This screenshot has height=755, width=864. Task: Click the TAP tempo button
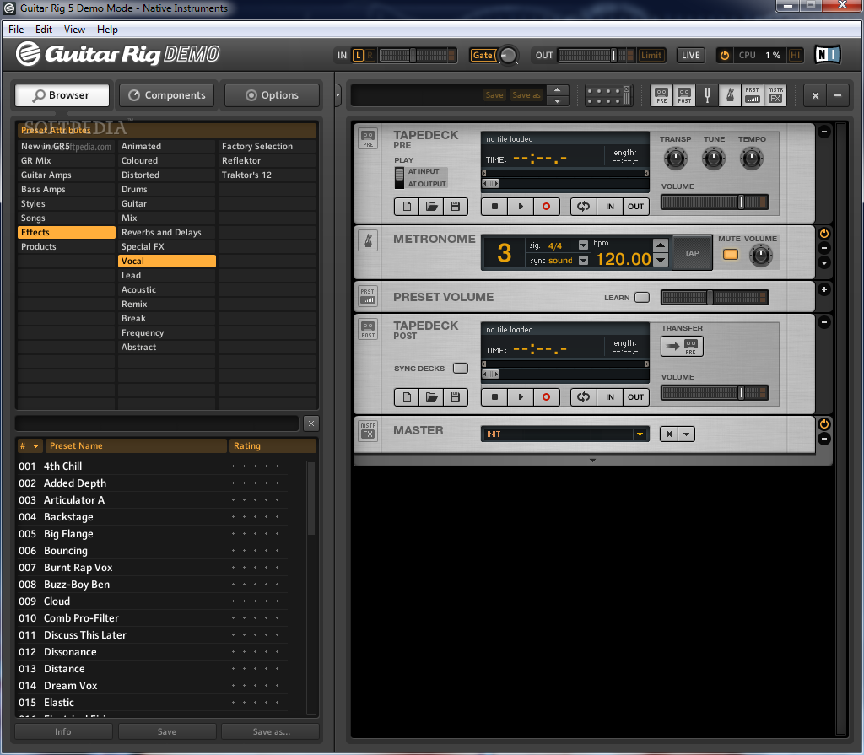(x=692, y=253)
